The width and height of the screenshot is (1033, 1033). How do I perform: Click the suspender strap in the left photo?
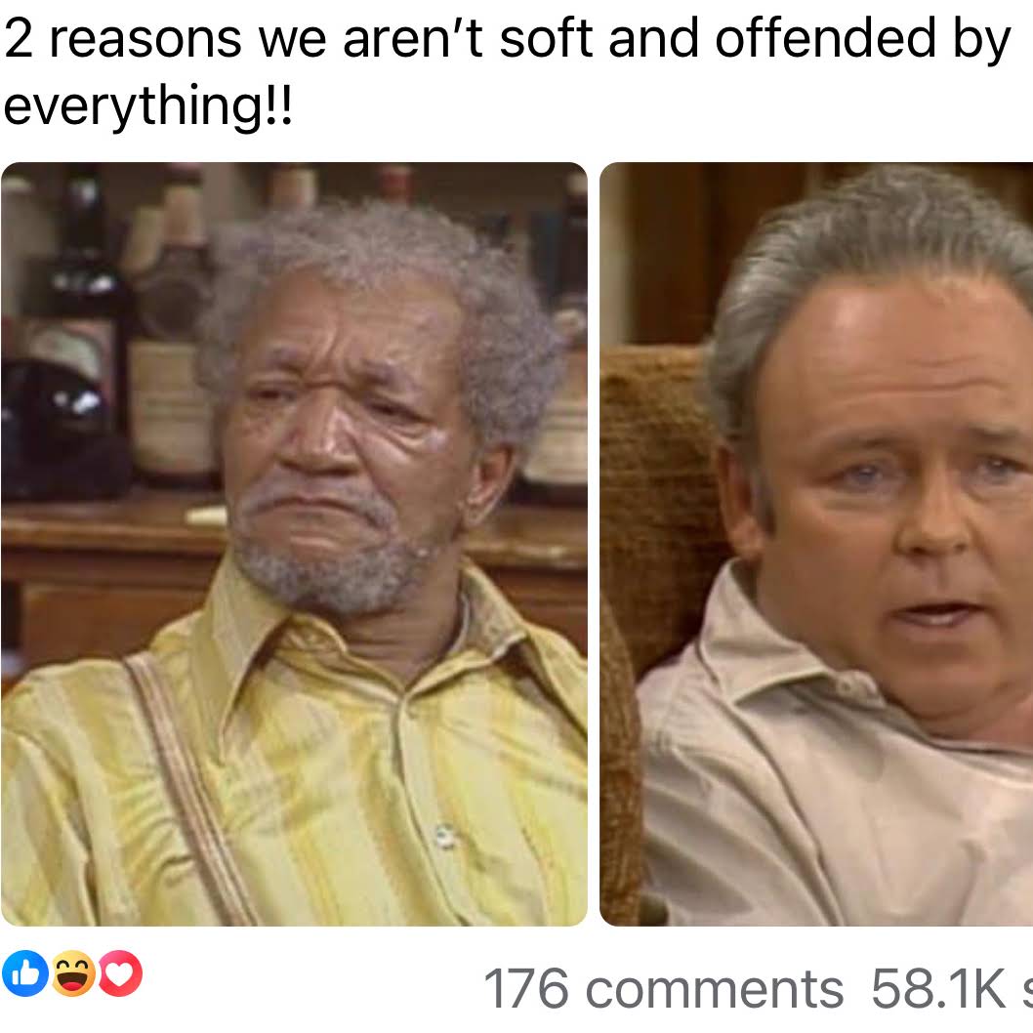[x=191, y=791]
